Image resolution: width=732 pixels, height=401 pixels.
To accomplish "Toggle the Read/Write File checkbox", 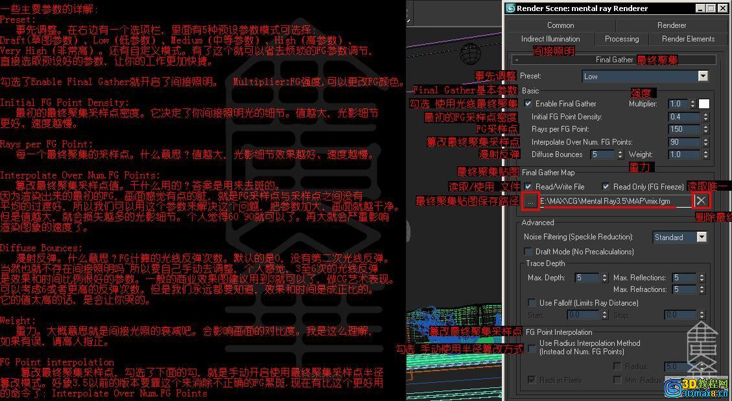I will point(528,186).
